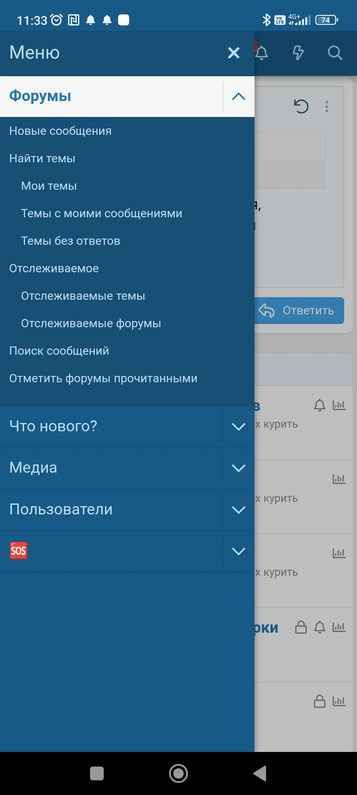Viewport: 357px width, 795px height.
Task: Tap the Android recent apps button
Action: click(x=97, y=773)
